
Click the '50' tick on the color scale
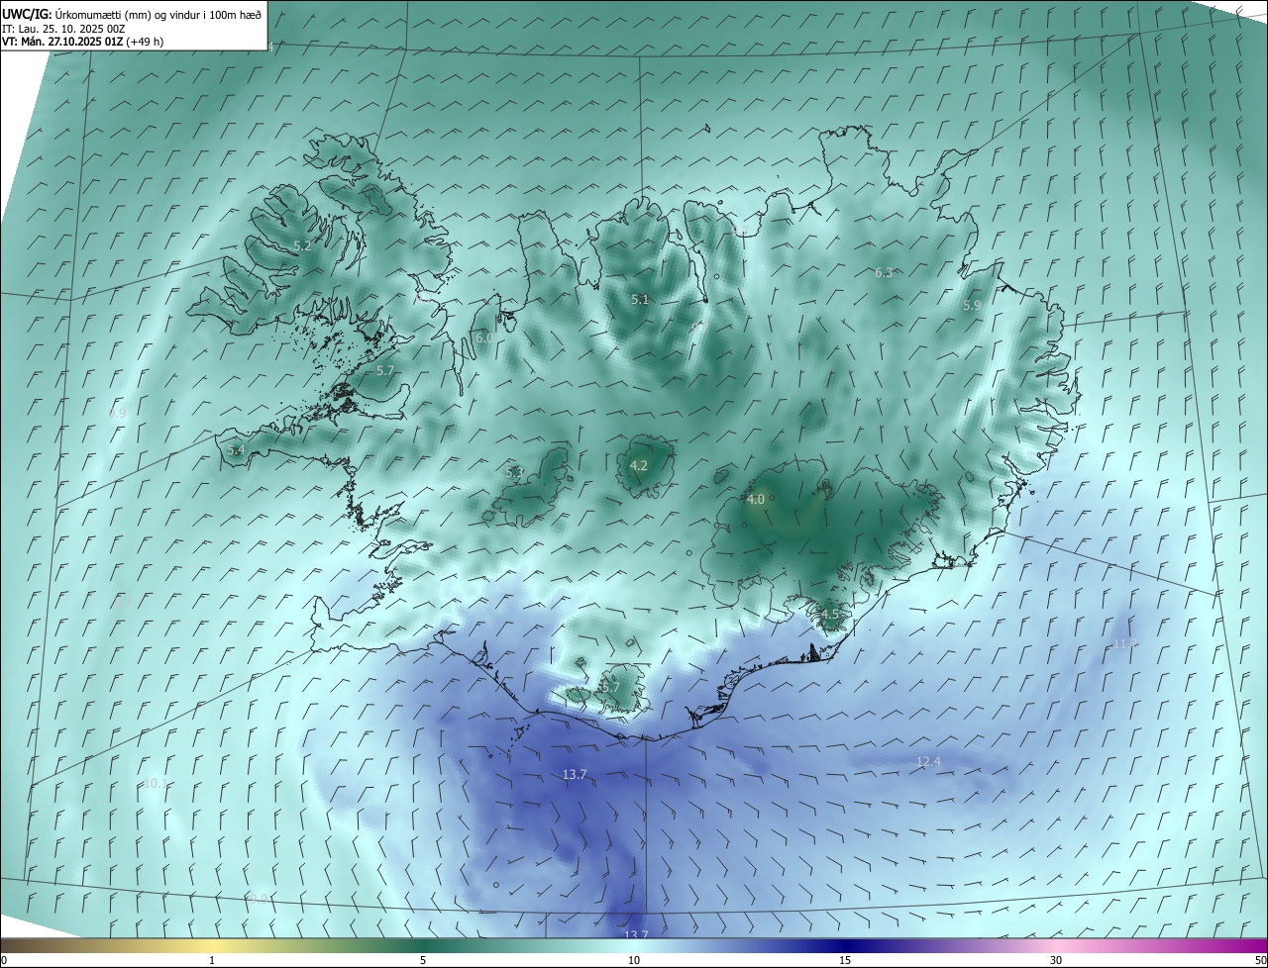pyautogui.click(x=1260, y=960)
